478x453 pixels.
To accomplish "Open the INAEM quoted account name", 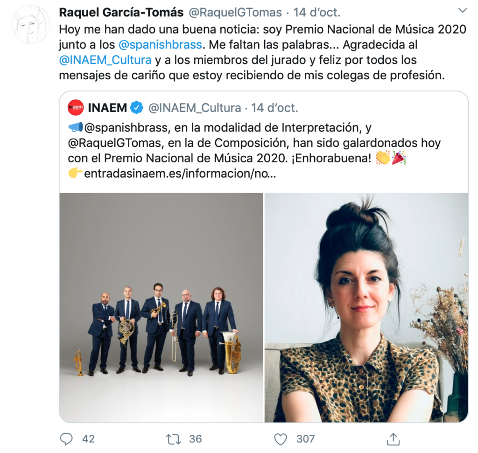I will tap(107, 108).
